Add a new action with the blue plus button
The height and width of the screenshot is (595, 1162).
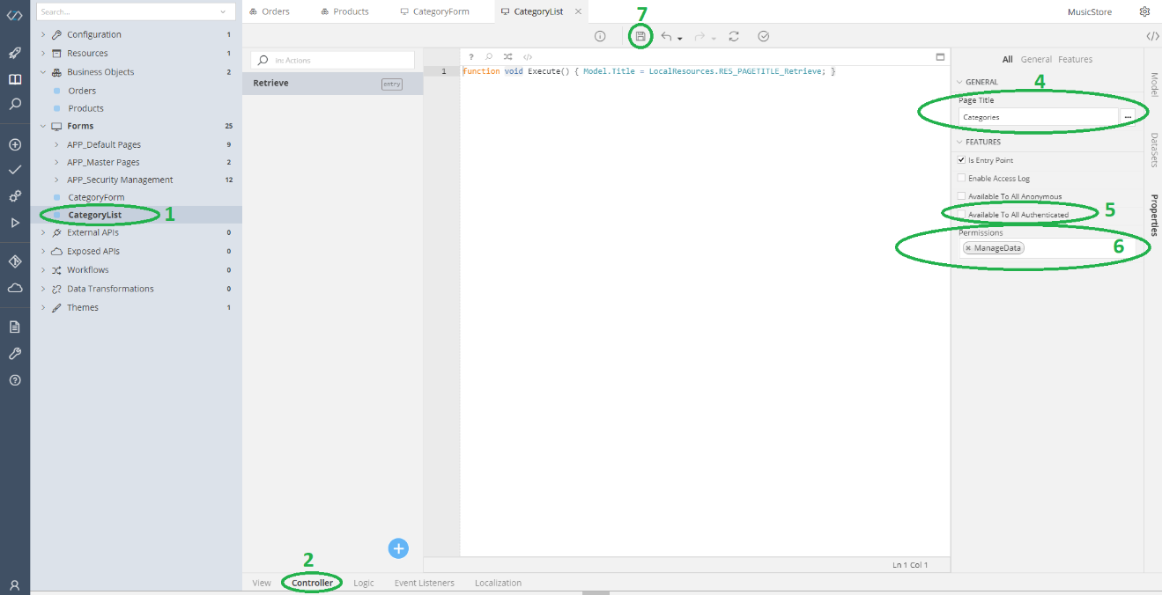tap(398, 547)
